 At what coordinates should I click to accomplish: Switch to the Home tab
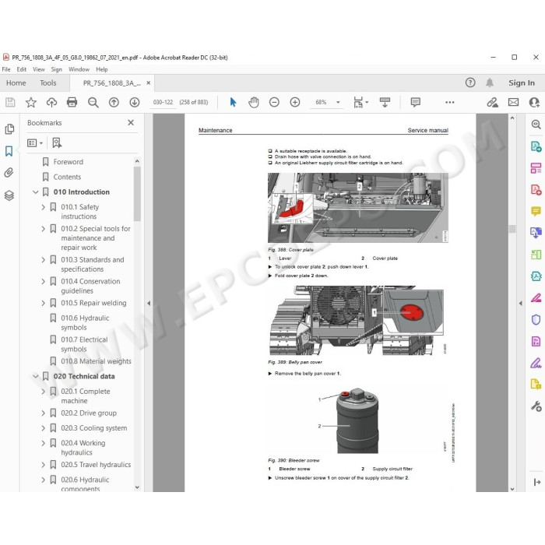click(x=16, y=83)
